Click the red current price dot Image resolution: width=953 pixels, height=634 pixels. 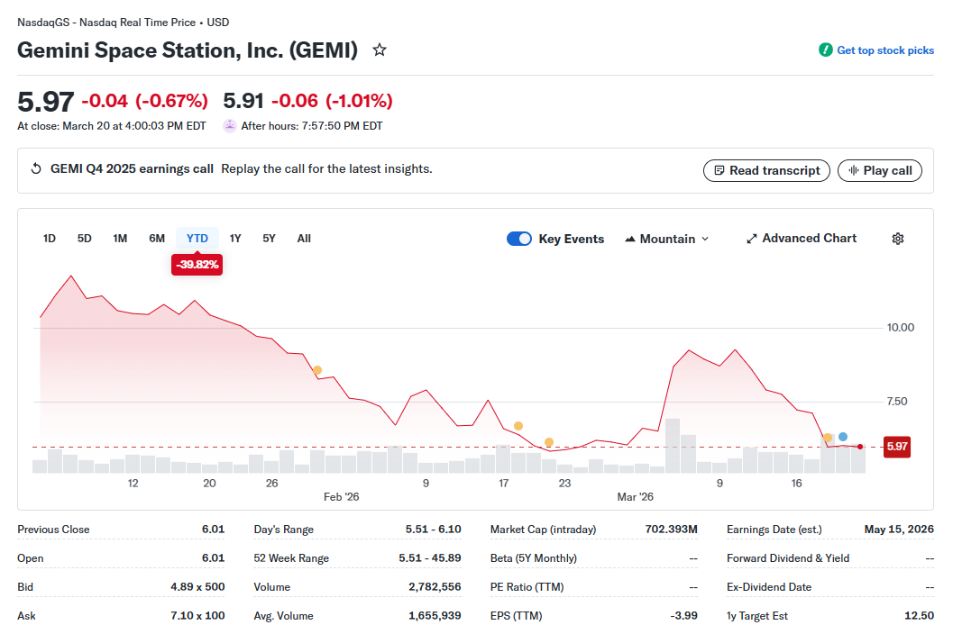tap(860, 447)
